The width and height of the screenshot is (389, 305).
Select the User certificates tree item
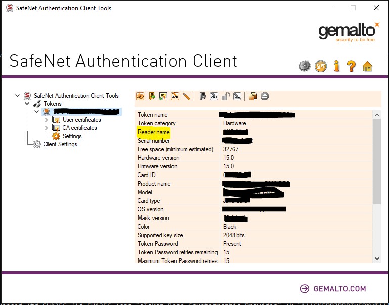tap(81, 120)
